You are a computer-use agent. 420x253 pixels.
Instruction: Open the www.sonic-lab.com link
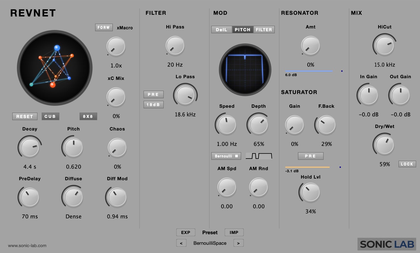[27, 246]
